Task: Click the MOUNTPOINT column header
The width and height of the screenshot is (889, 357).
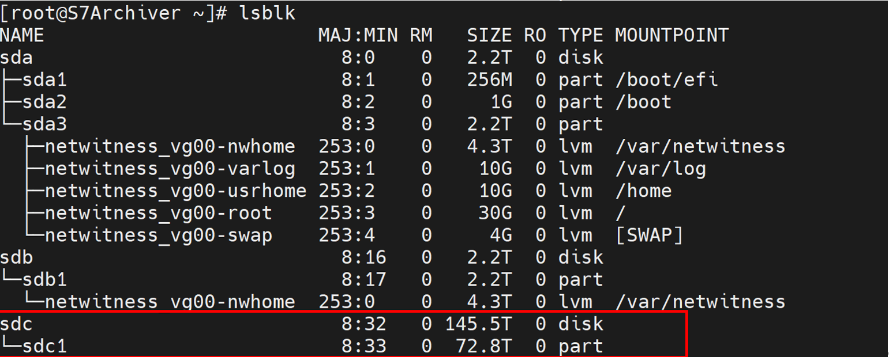Action: pyautogui.click(x=672, y=36)
